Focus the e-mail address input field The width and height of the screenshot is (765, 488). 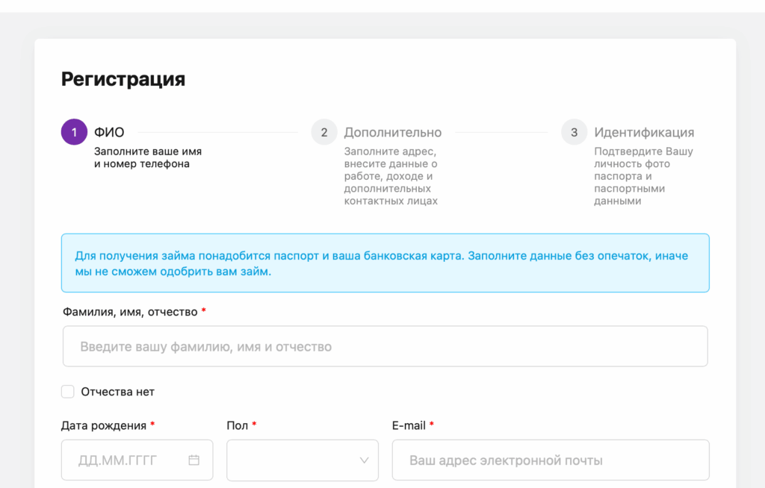tap(550, 460)
